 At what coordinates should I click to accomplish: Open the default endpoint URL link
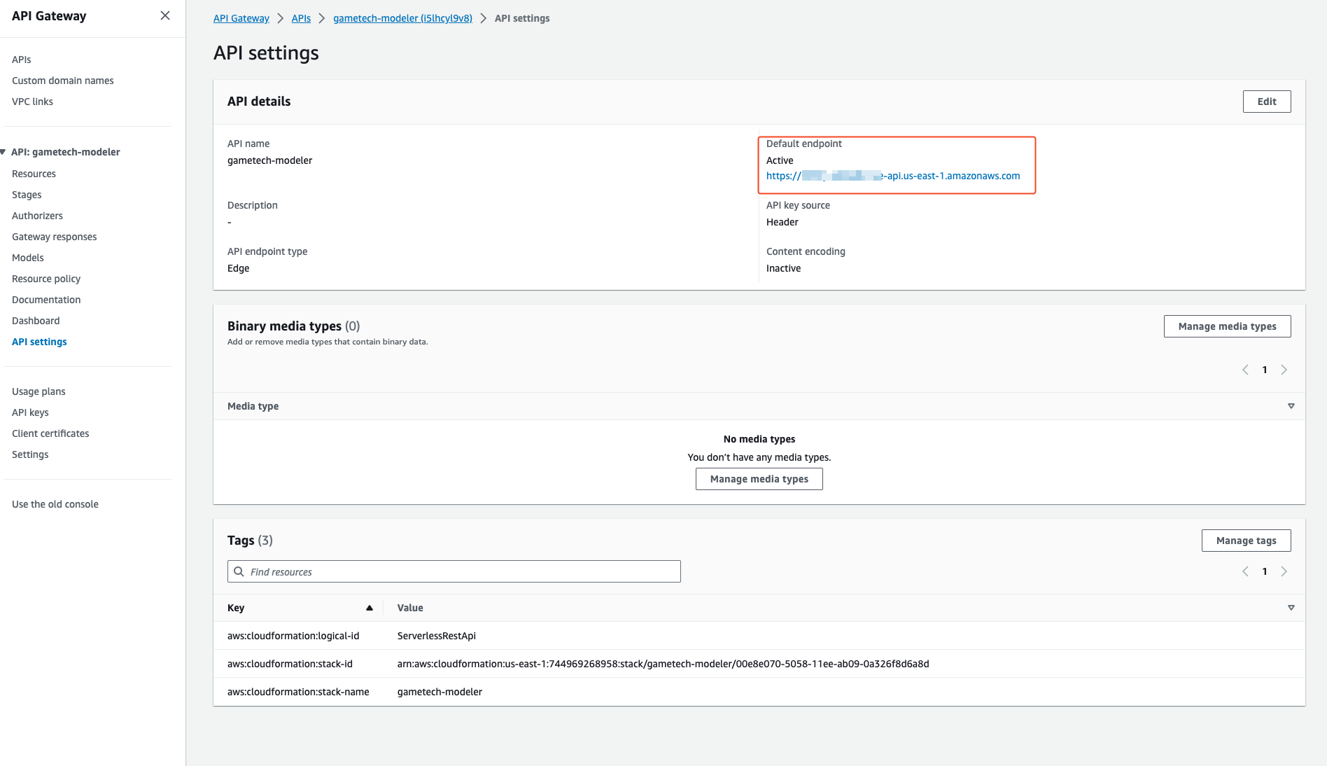(x=893, y=176)
